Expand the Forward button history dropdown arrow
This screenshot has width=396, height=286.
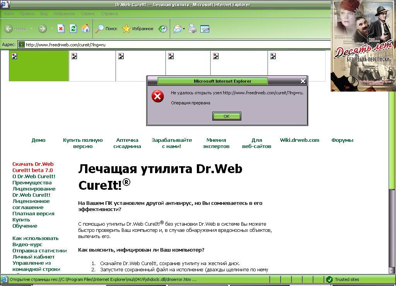[51, 29]
